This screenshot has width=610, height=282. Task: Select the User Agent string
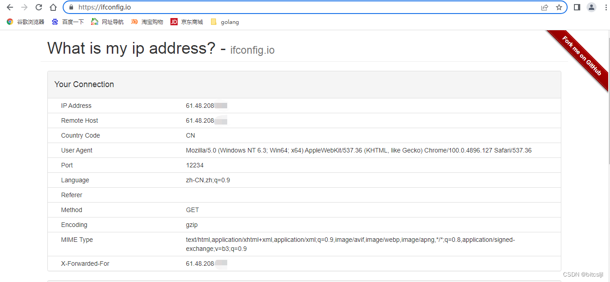[359, 150]
